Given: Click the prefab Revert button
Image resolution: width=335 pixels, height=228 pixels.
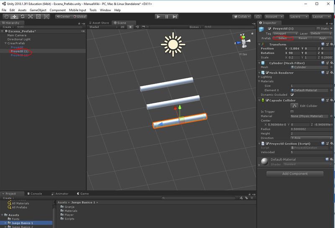Looking at the screenshot, I should (303, 38).
